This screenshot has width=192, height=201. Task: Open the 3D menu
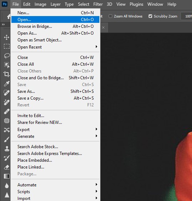(x=109, y=4)
